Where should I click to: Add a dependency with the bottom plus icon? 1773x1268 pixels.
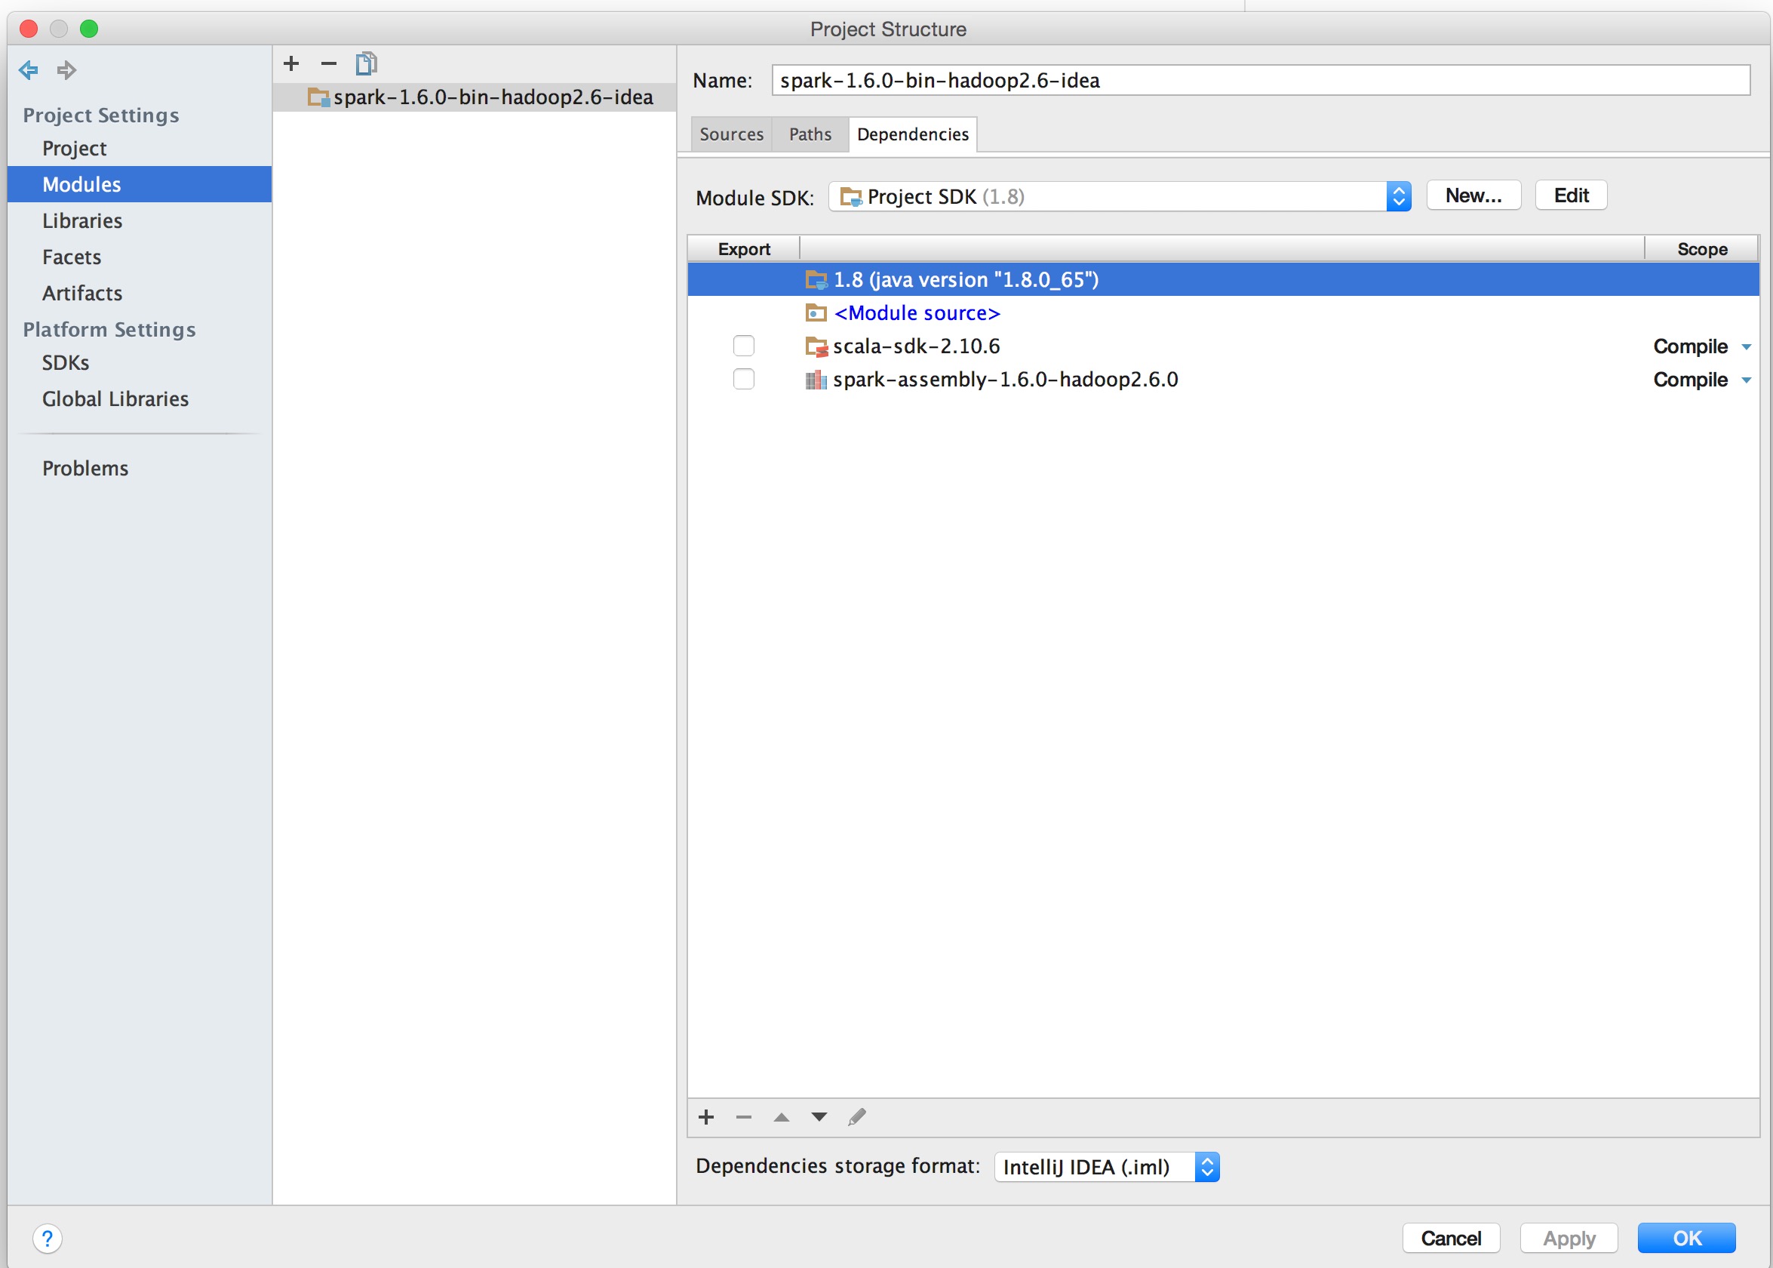coord(706,1117)
